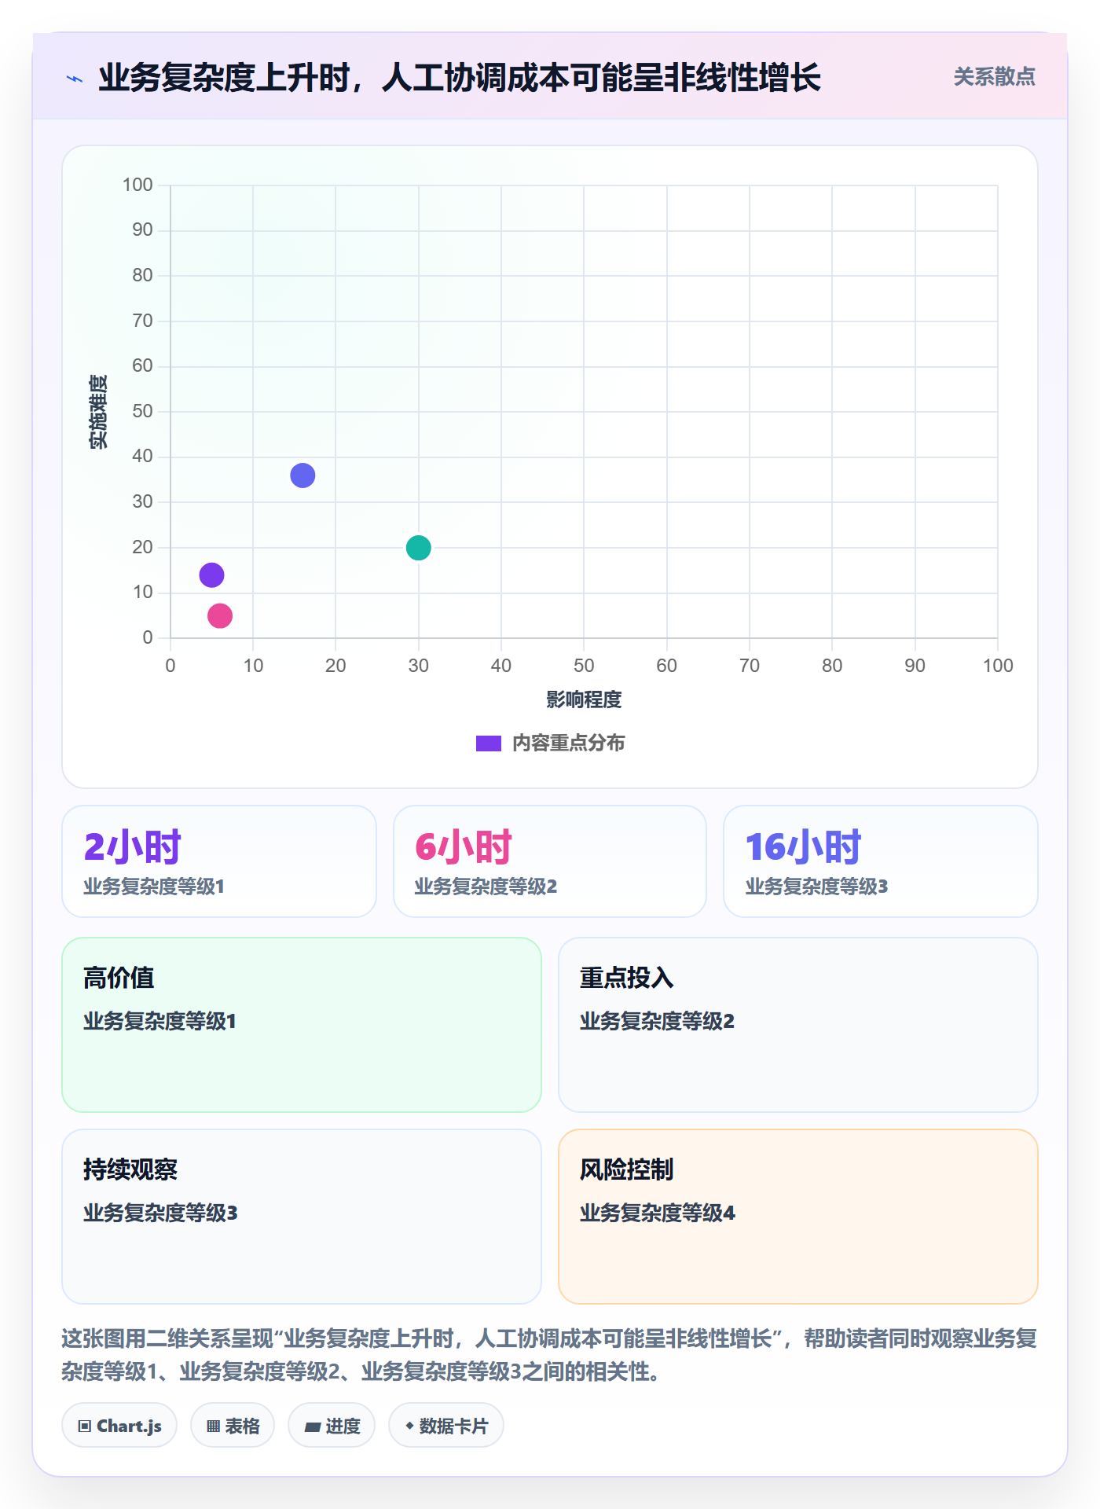Open the 重点投入 quadrant card
The height and width of the screenshot is (1509, 1100).
coord(798,1025)
